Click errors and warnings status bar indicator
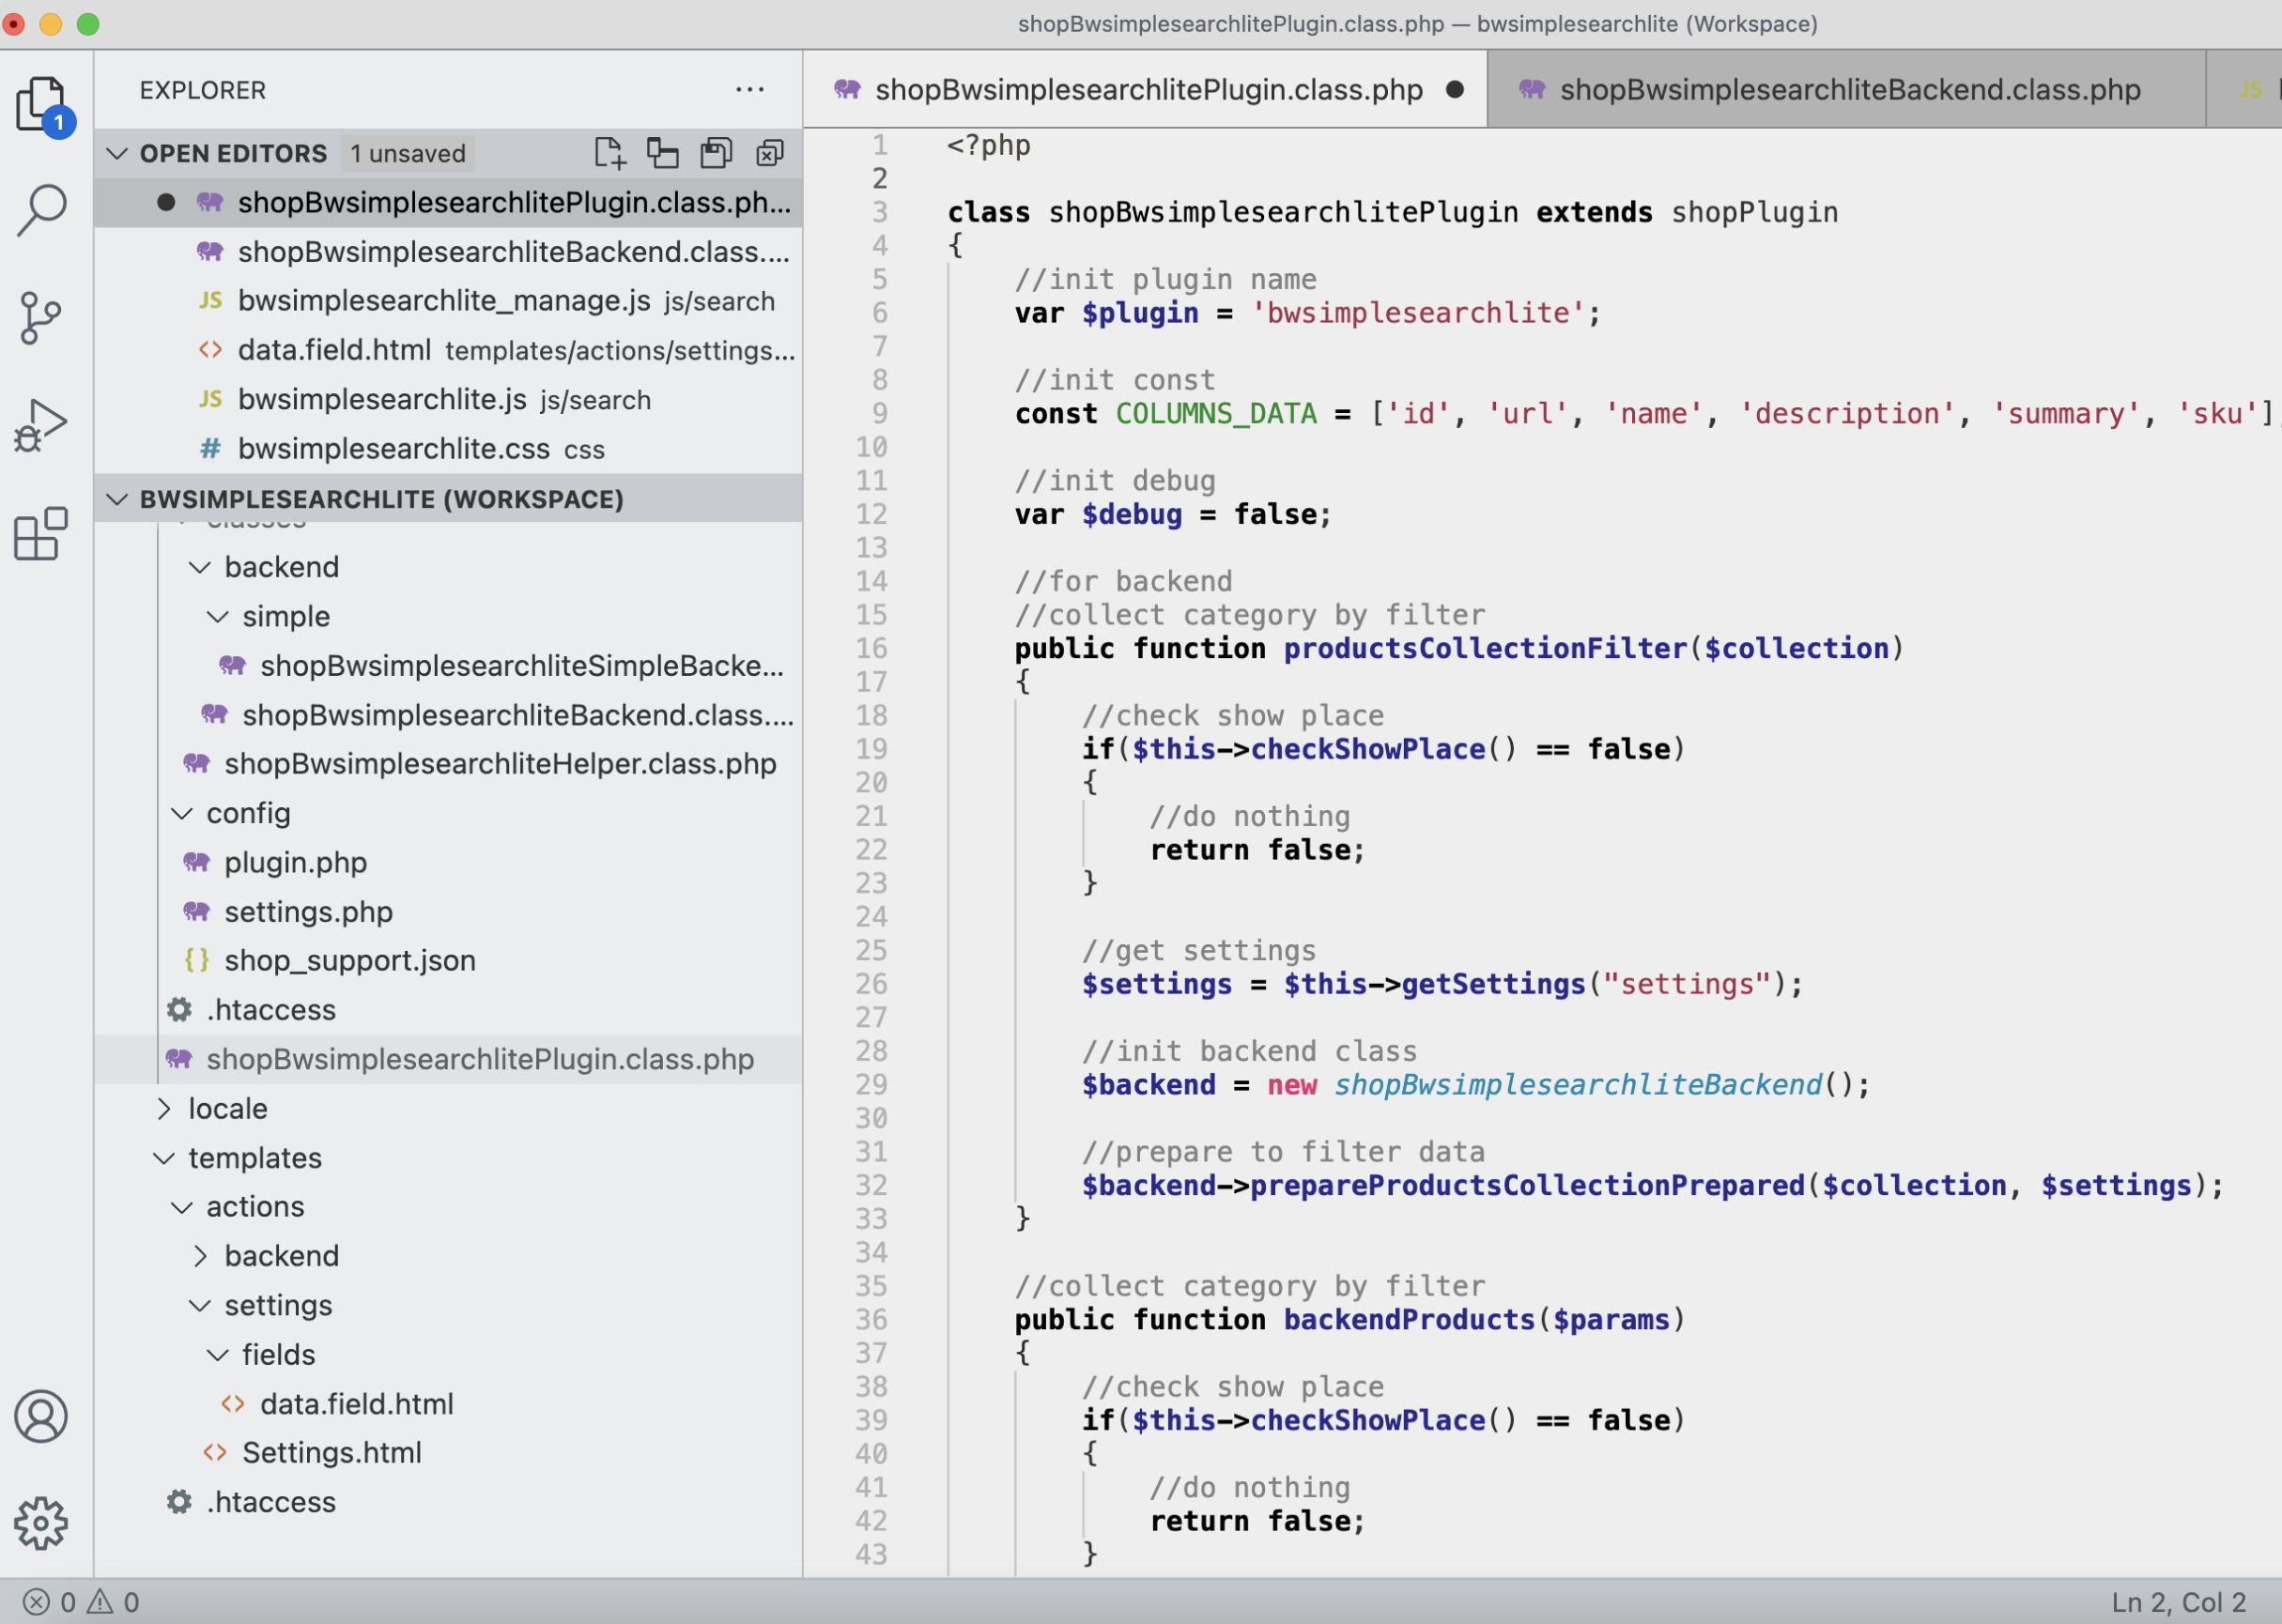The width and height of the screenshot is (2282, 1624). pyautogui.click(x=80, y=1602)
